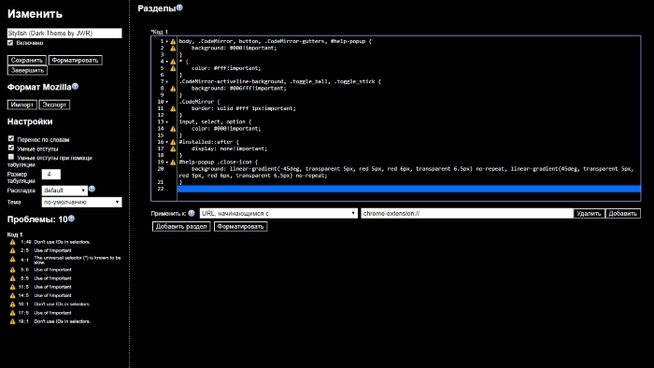Enable Умные отступы при помощи табуляции

(11, 157)
